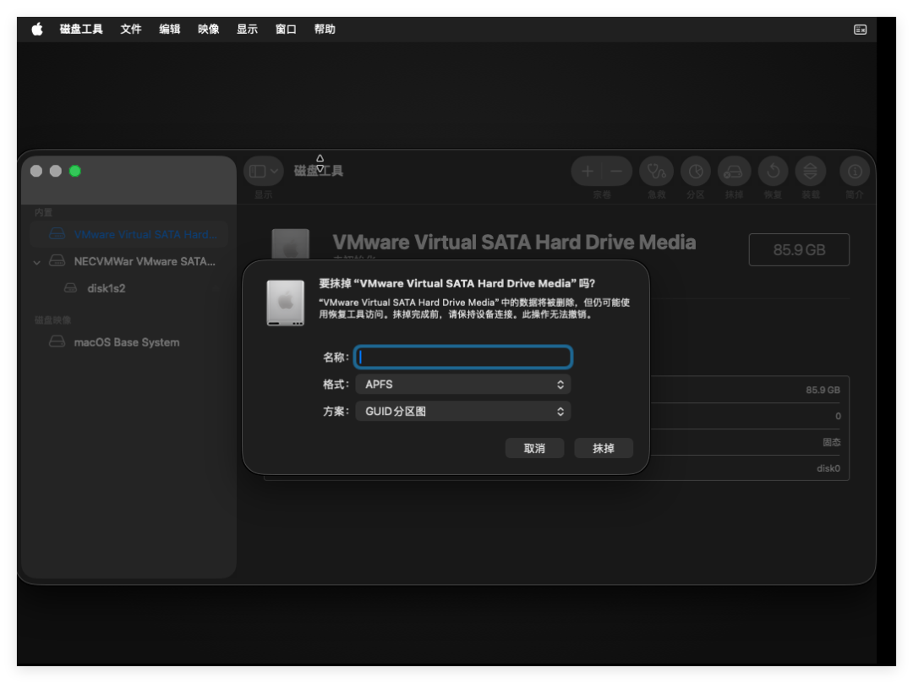Click the 取消 cancel button

(x=534, y=448)
